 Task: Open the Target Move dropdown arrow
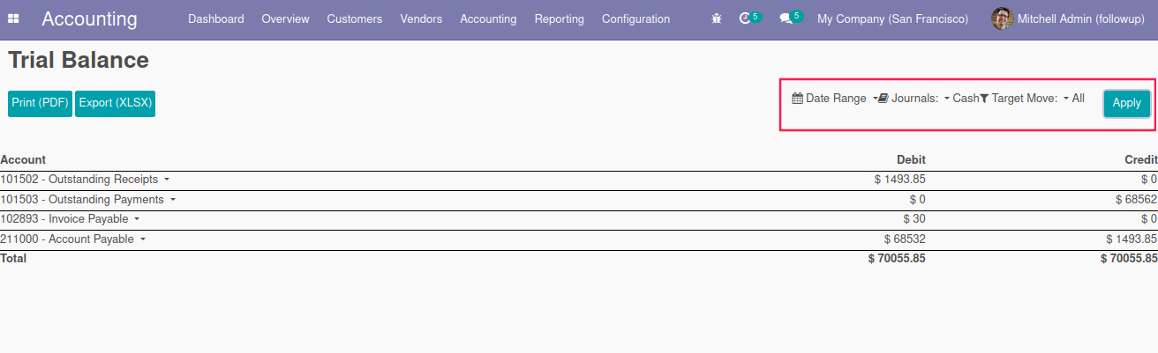click(1066, 99)
